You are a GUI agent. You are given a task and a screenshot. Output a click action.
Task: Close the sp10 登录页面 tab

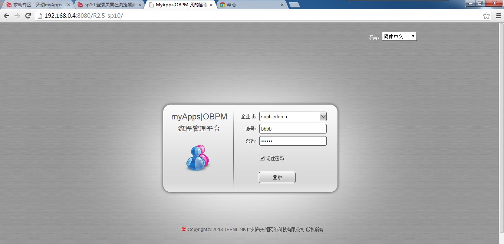point(139,5)
